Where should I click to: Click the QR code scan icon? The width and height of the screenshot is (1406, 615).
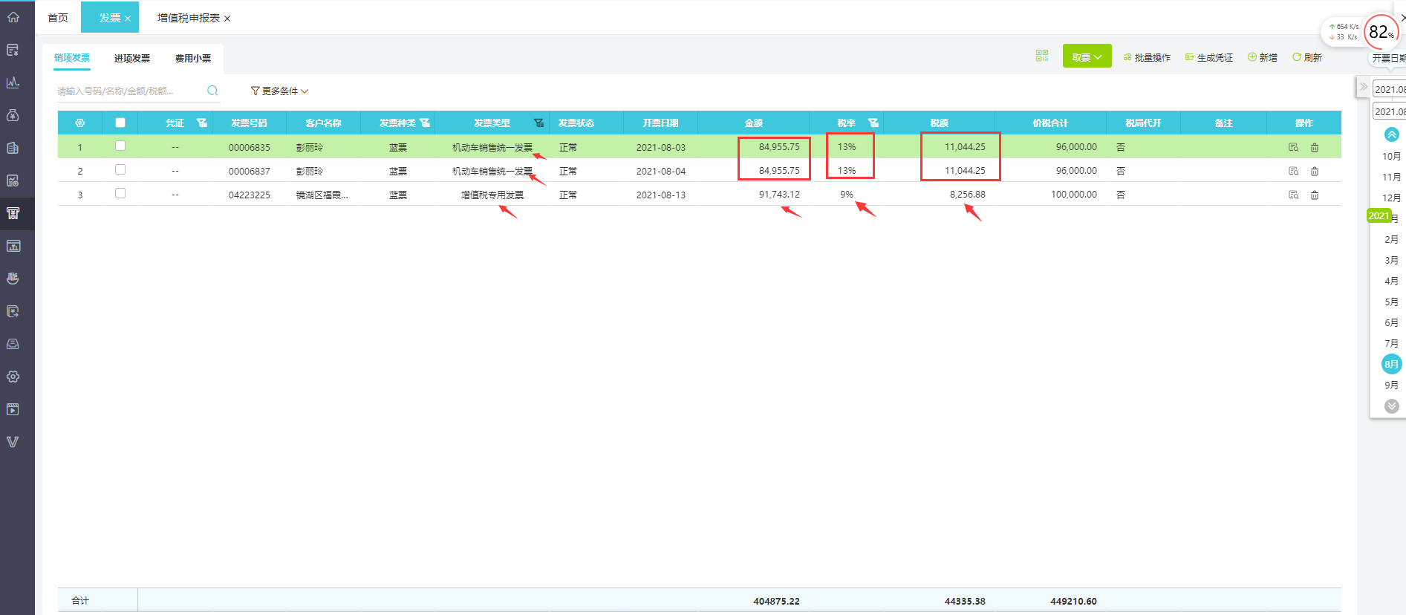(1041, 56)
